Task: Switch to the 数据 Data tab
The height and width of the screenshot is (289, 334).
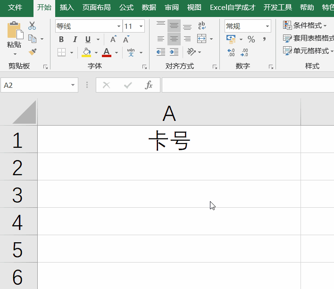Action: tap(149, 8)
